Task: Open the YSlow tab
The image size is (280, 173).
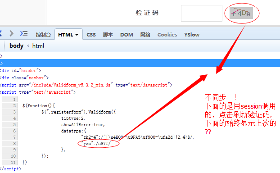Action: click(192, 35)
